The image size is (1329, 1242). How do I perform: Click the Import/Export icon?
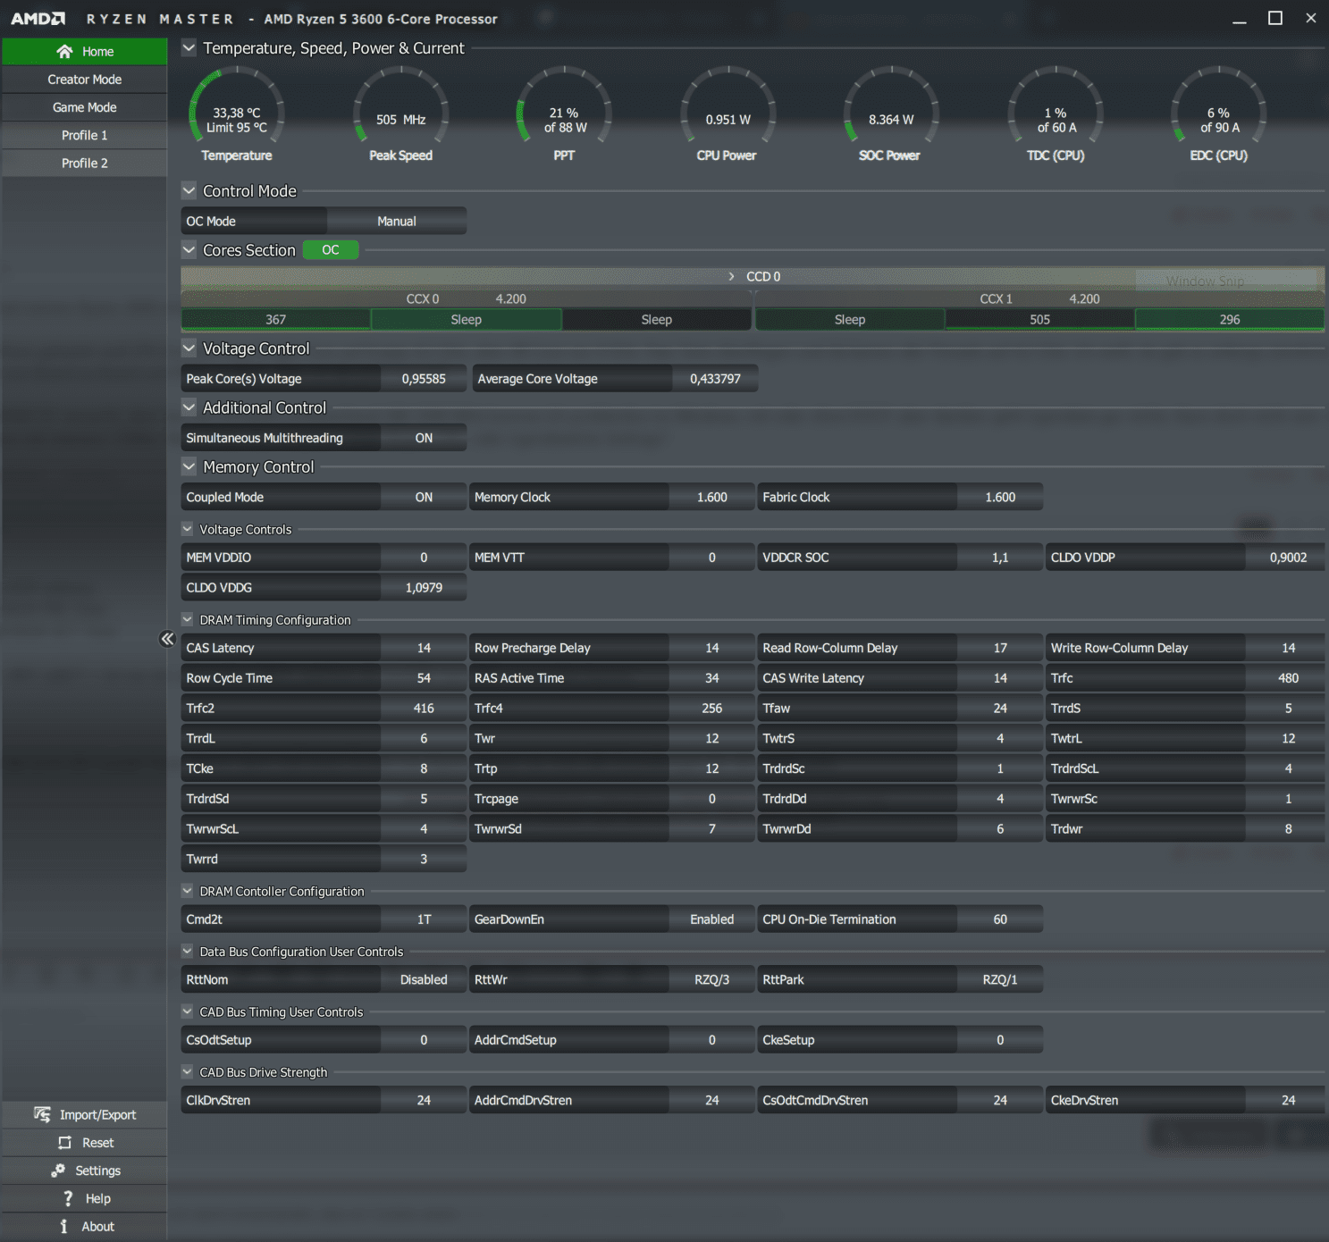(42, 1114)
